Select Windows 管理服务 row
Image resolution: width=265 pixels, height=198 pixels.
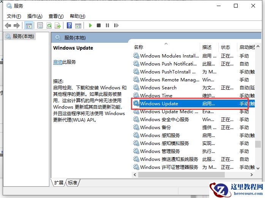point(194,151)
